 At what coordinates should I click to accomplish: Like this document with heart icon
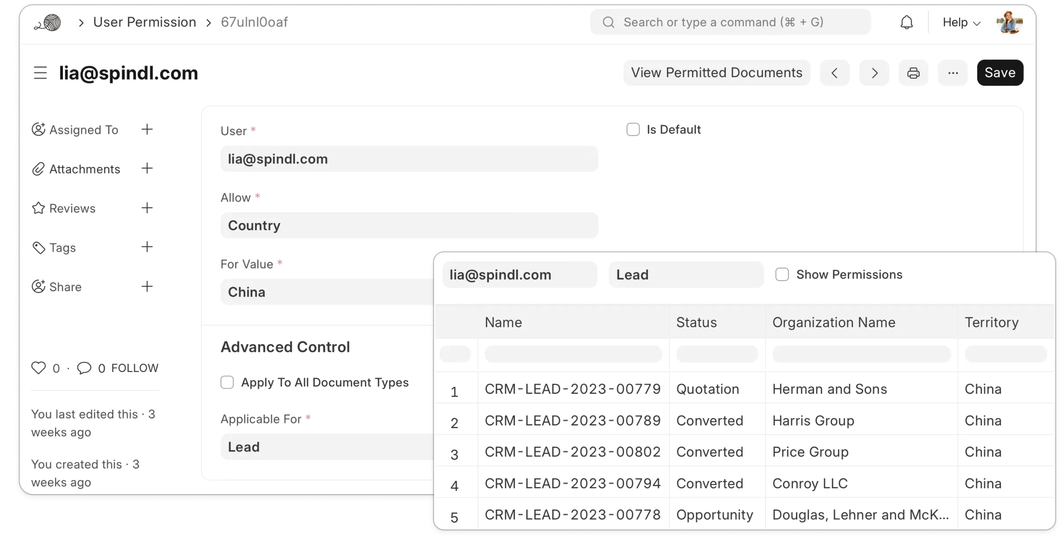tap(39, 368)
